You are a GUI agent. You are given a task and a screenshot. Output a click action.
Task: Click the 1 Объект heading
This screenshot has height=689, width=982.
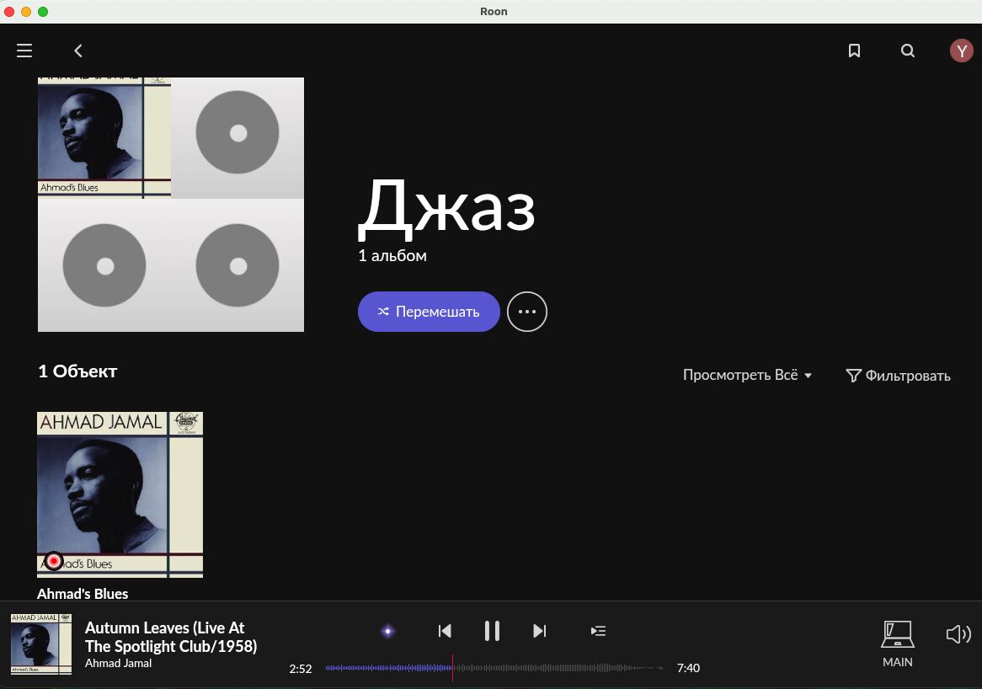pyautogui.click(x=77, y=371)
